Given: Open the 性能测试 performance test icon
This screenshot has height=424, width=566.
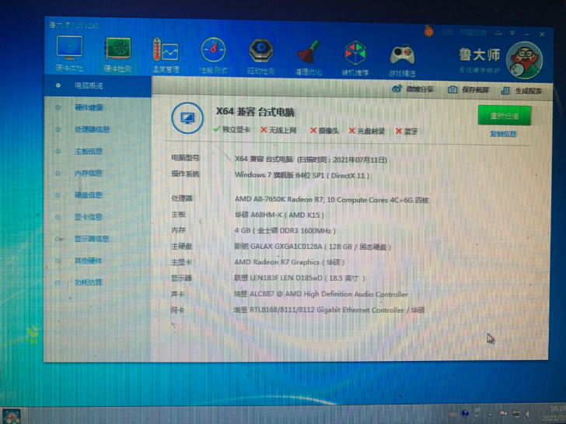Looking at the screenshot, I should point(213,55).
